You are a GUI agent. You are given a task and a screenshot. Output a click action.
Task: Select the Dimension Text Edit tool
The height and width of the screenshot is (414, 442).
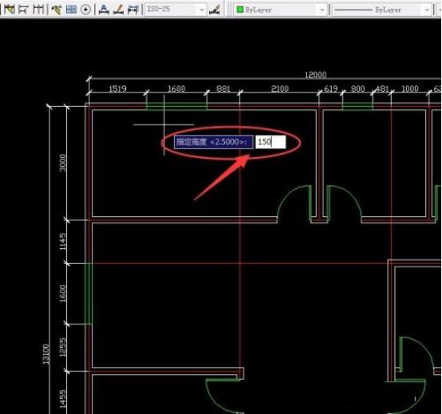(118, 10)
